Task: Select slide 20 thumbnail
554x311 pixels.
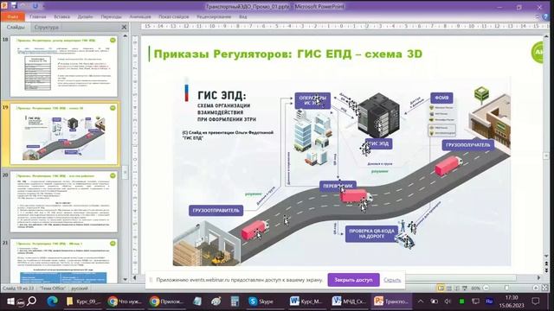Action: [63, 201]
